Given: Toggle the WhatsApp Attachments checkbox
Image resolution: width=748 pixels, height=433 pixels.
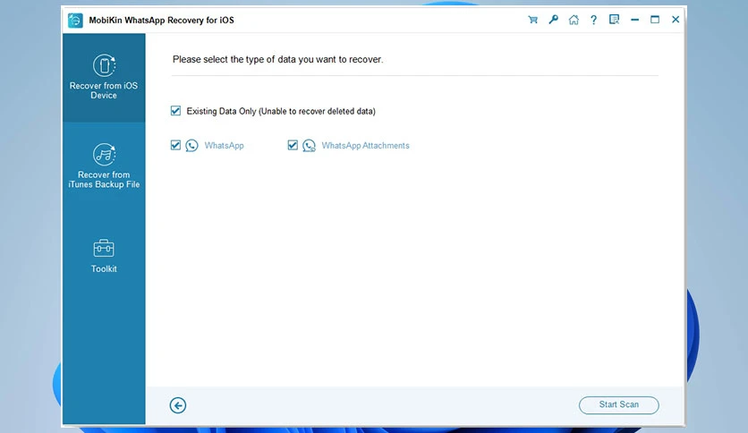Looking at the screenshot, I should pos(293,145).
